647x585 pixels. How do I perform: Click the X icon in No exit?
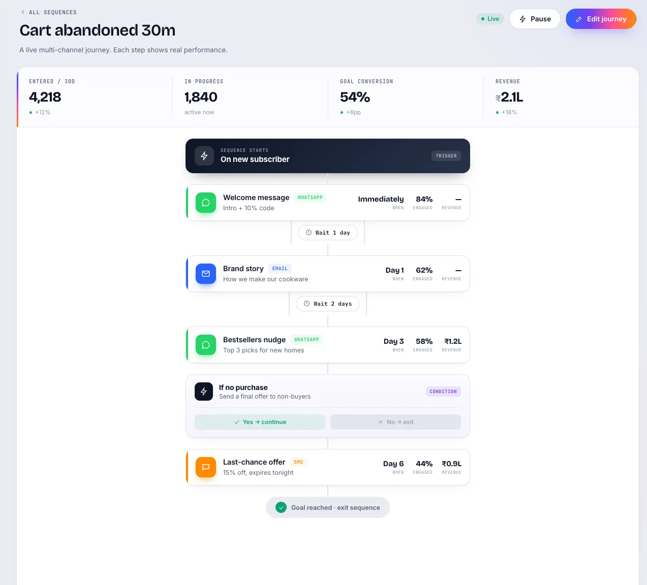tap(381, 422)
